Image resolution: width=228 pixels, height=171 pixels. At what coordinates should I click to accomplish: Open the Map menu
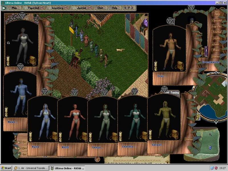tap(14, 8)
